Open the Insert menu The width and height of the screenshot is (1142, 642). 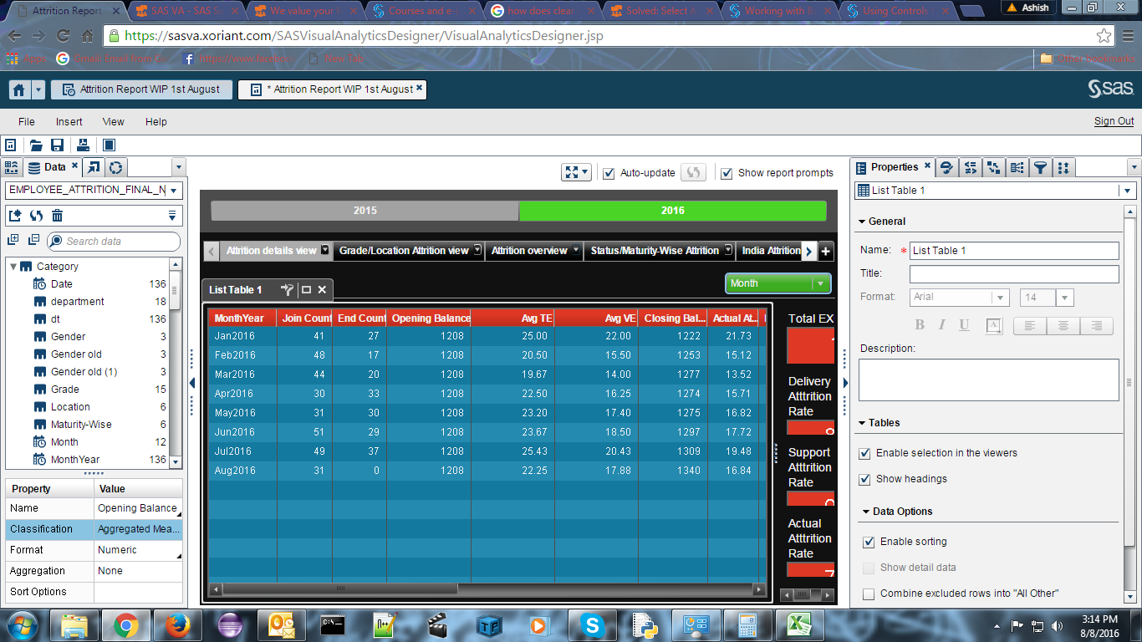(x=69, y=121)
